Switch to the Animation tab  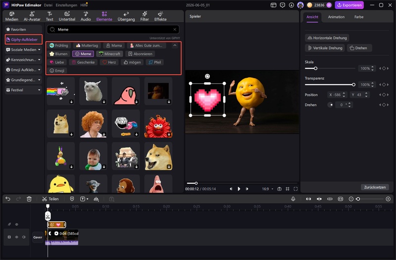pyautogui.click(x=336, y=17)
